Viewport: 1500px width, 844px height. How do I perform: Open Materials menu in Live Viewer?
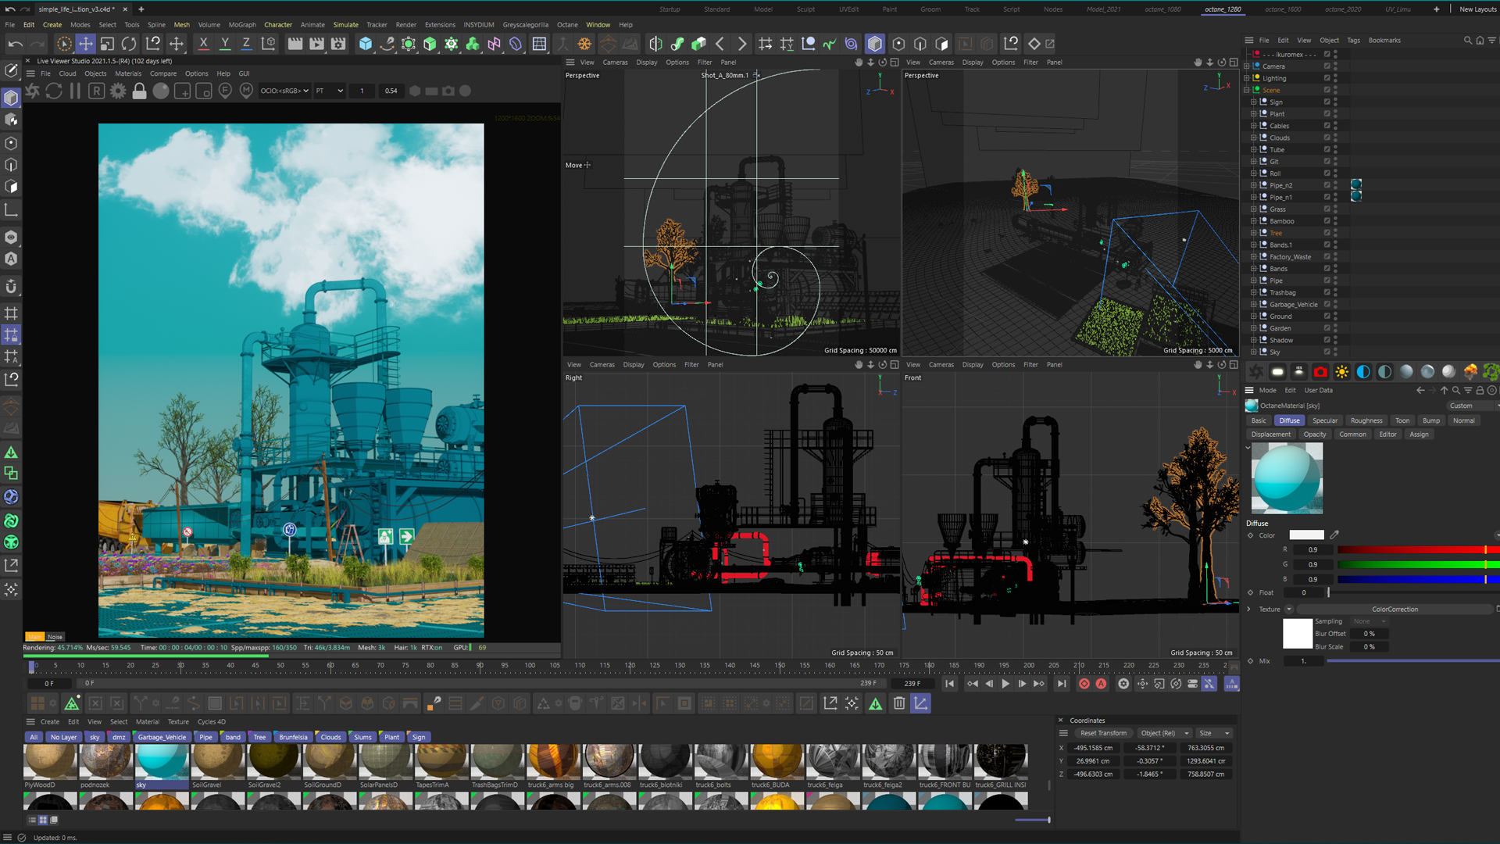tap(128, 73)
